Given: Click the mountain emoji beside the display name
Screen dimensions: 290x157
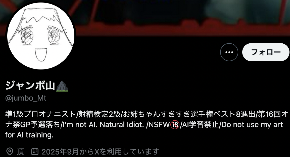Looking at the screenshot, I should tap(62, 86).
